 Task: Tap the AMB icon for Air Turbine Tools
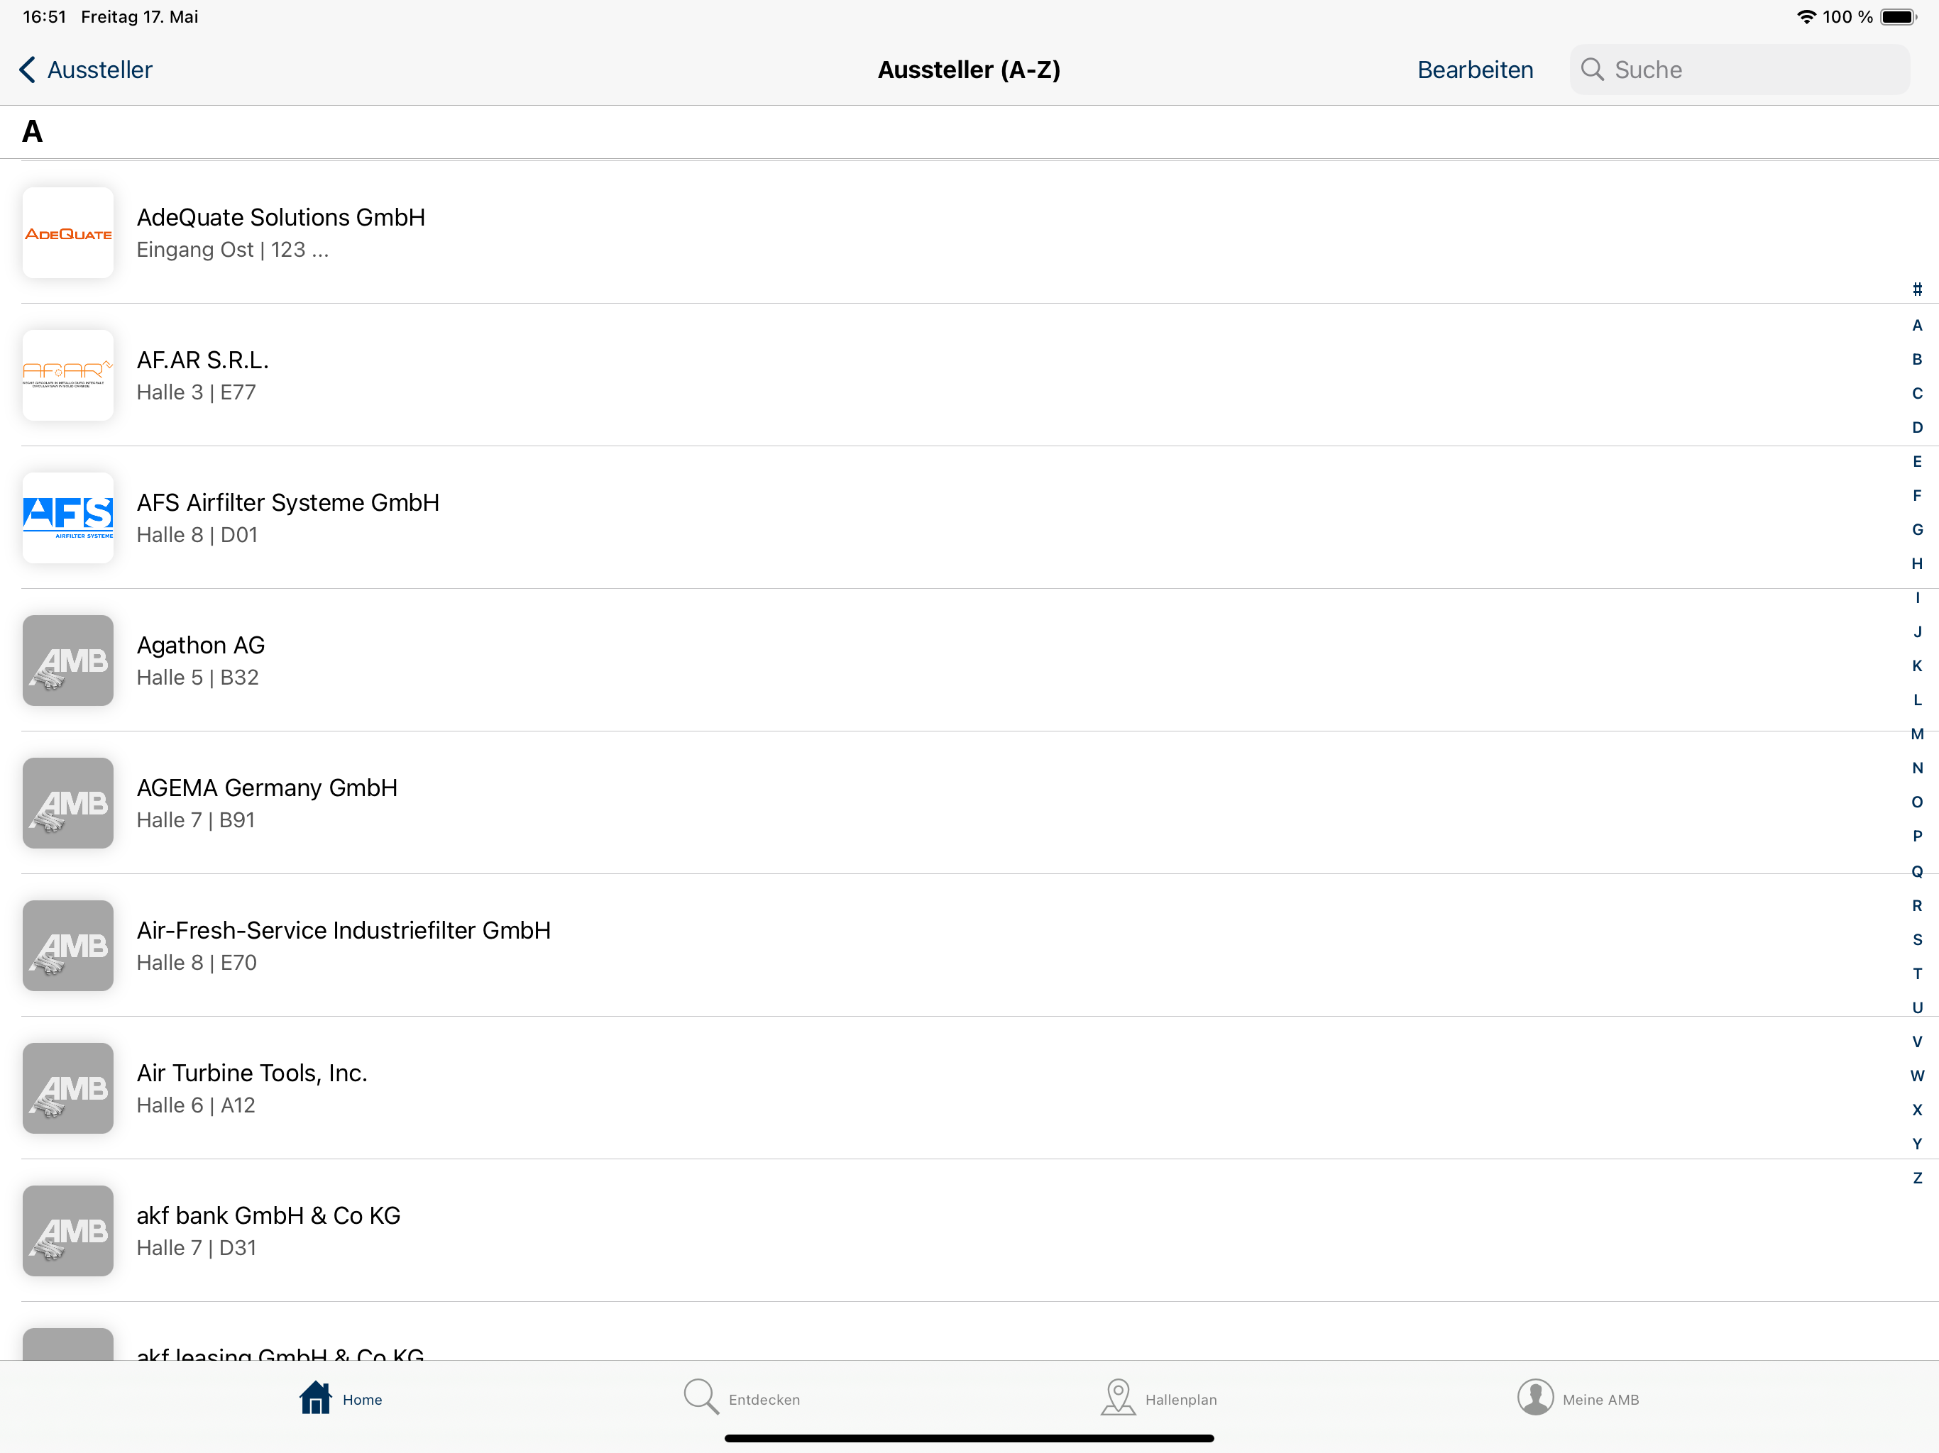tap(68, 1088)
